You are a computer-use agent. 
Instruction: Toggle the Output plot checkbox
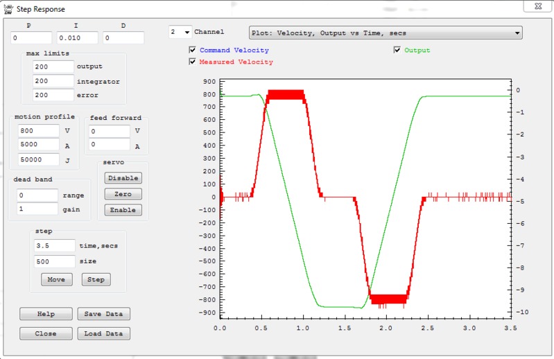pos(397,51)
